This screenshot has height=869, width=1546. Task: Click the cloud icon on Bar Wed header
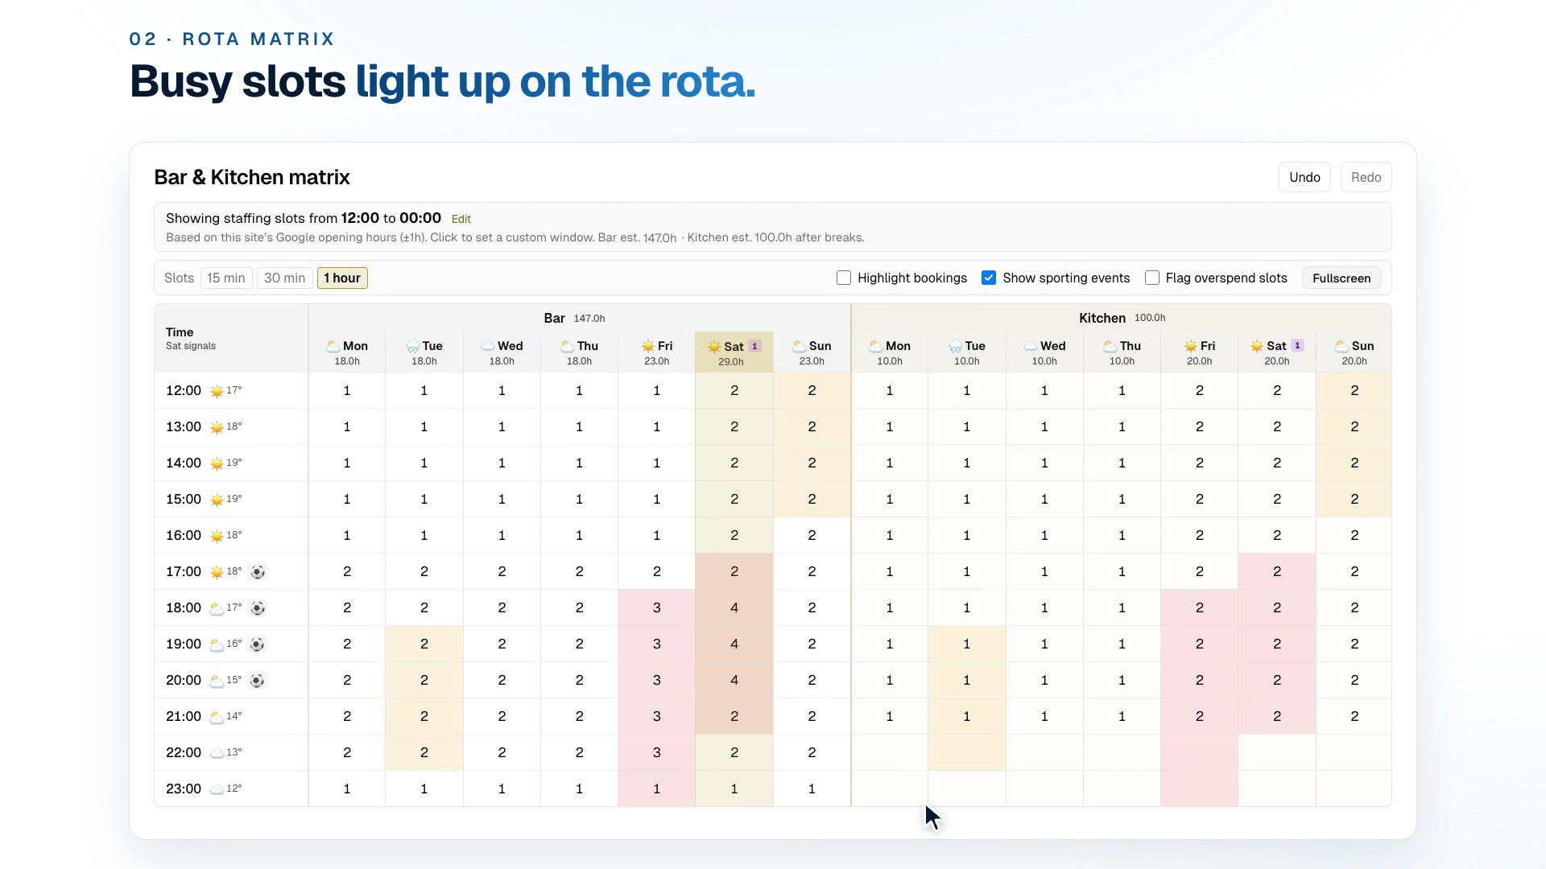[x=488, y=346]
